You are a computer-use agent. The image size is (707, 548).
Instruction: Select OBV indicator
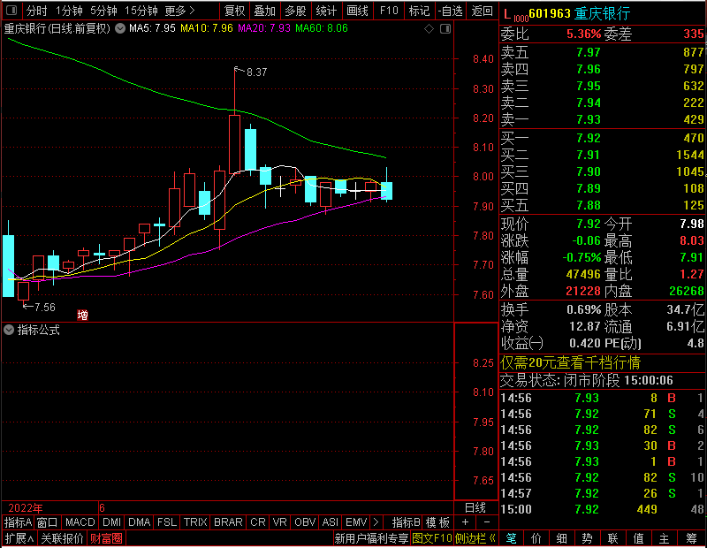tap(305, 522)
